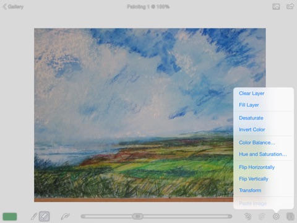Open the layers panel icon
This screenshot has height=223, width=297.
click(x=290, y=216)
